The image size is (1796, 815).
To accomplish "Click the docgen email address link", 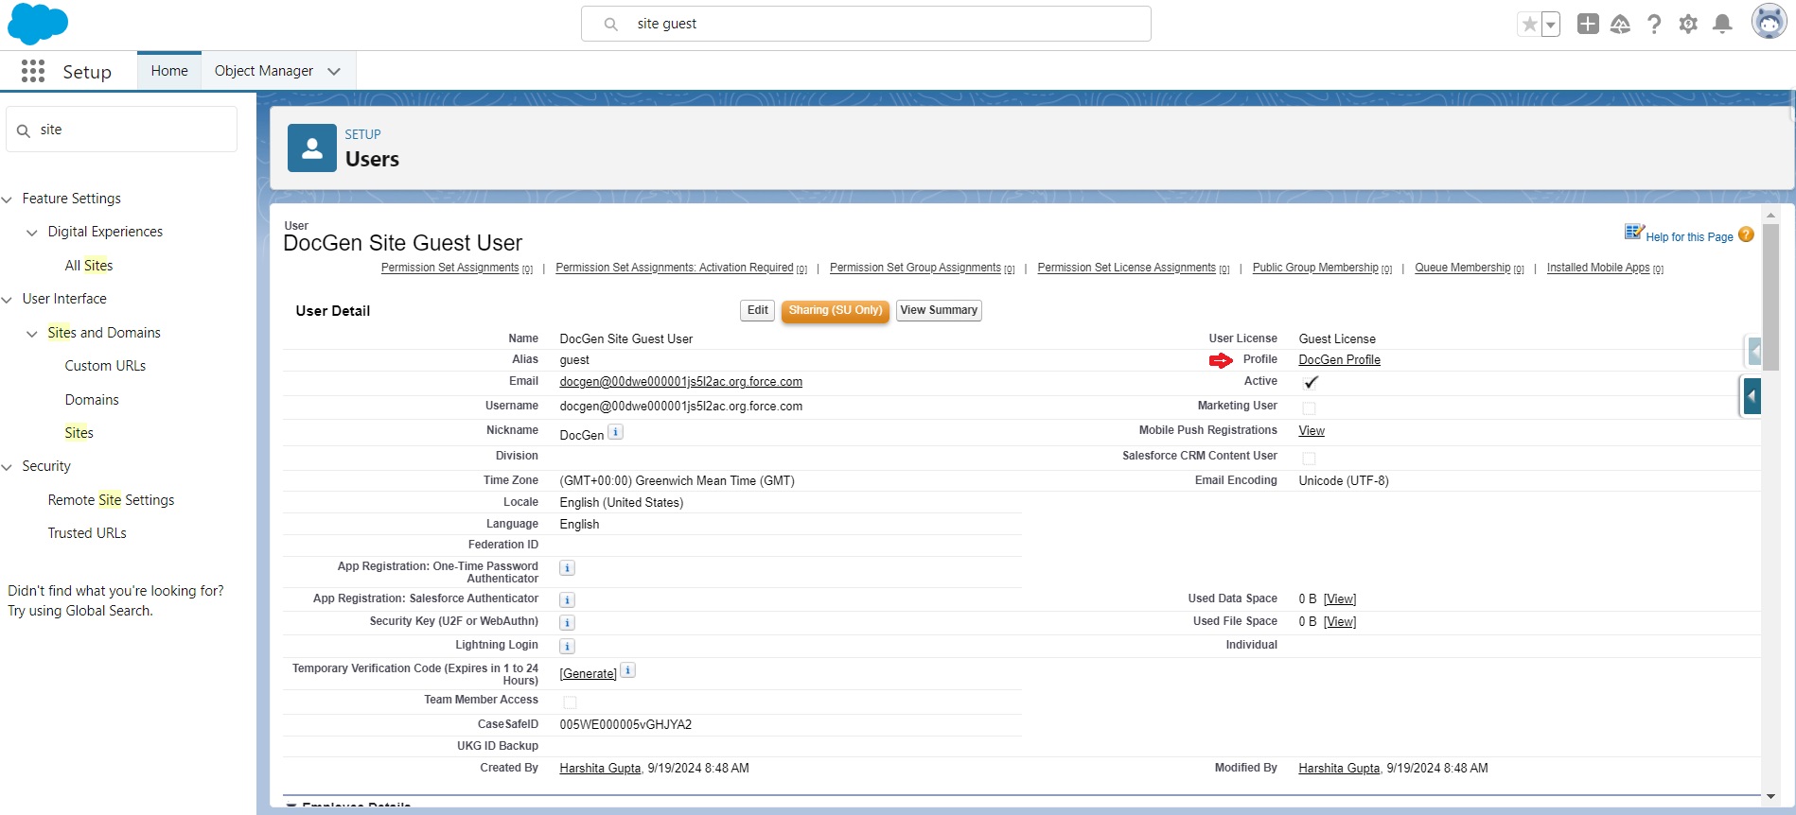I will 680,382.
